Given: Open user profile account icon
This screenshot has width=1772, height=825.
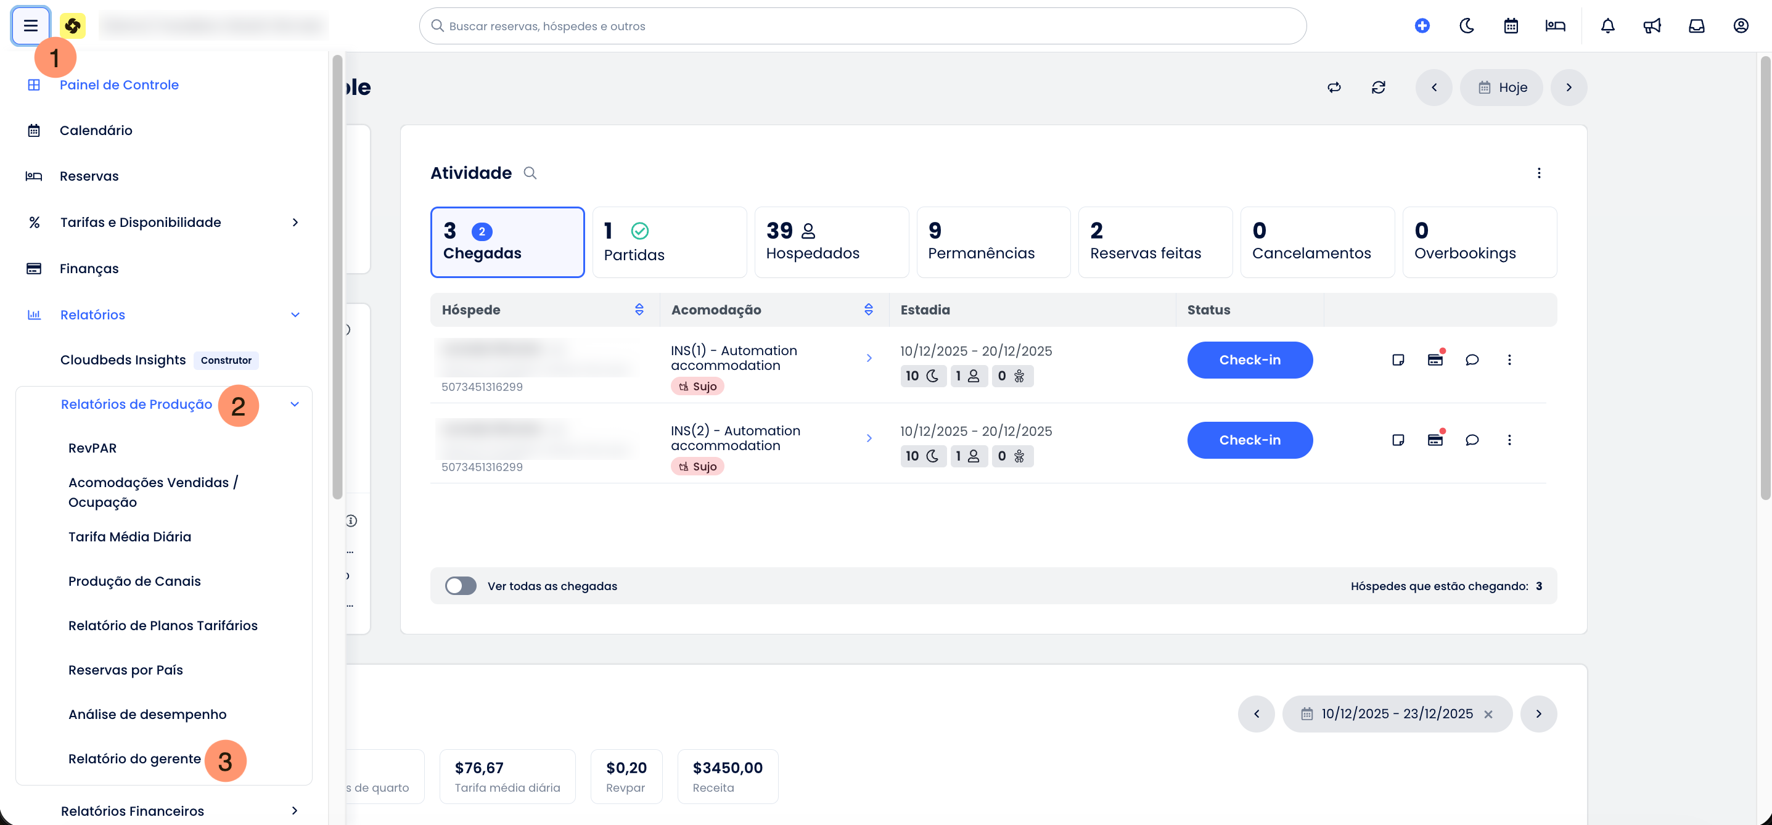Looking at the screenshot, I should 1741,25.
